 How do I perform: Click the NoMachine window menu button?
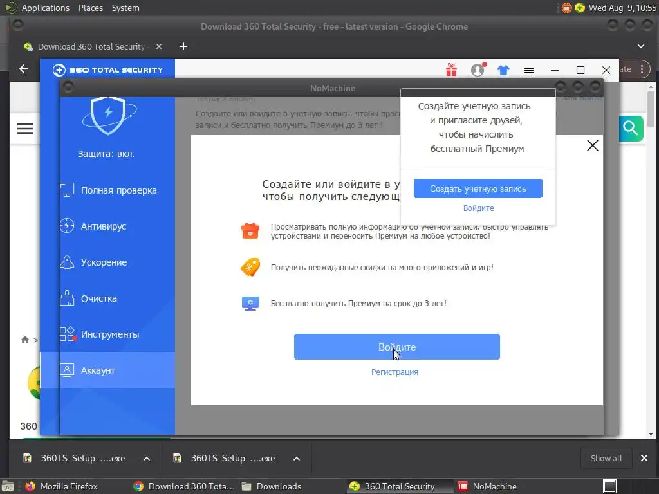point(68,87)
